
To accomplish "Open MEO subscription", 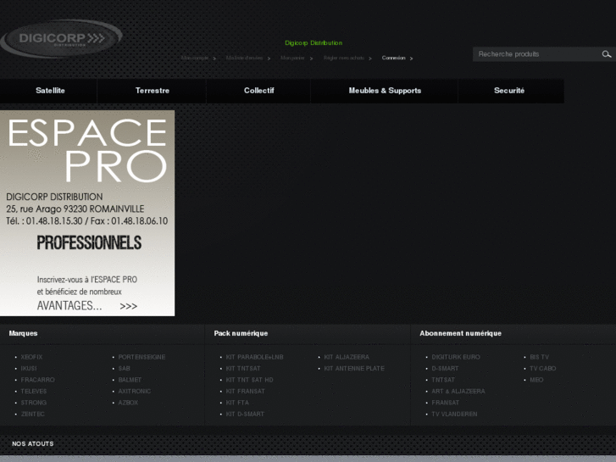I will (536, 380).
